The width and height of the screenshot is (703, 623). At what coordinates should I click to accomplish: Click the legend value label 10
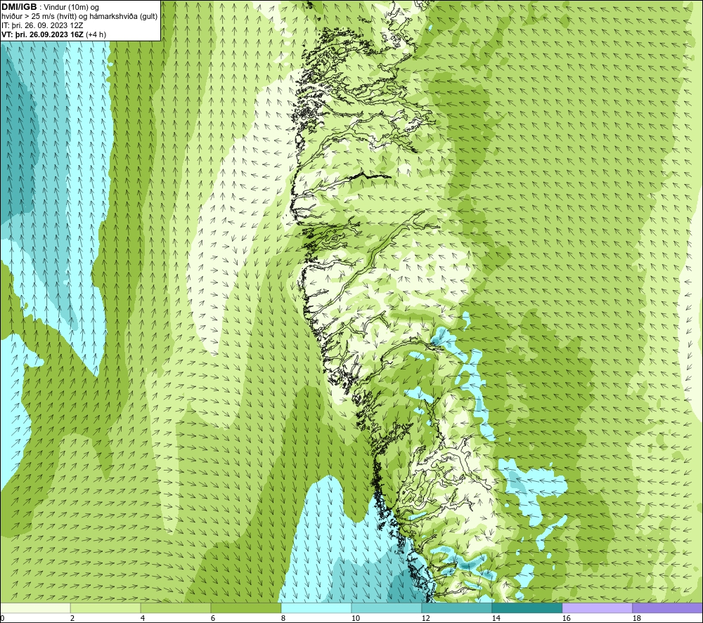click(x=356, y=619)
